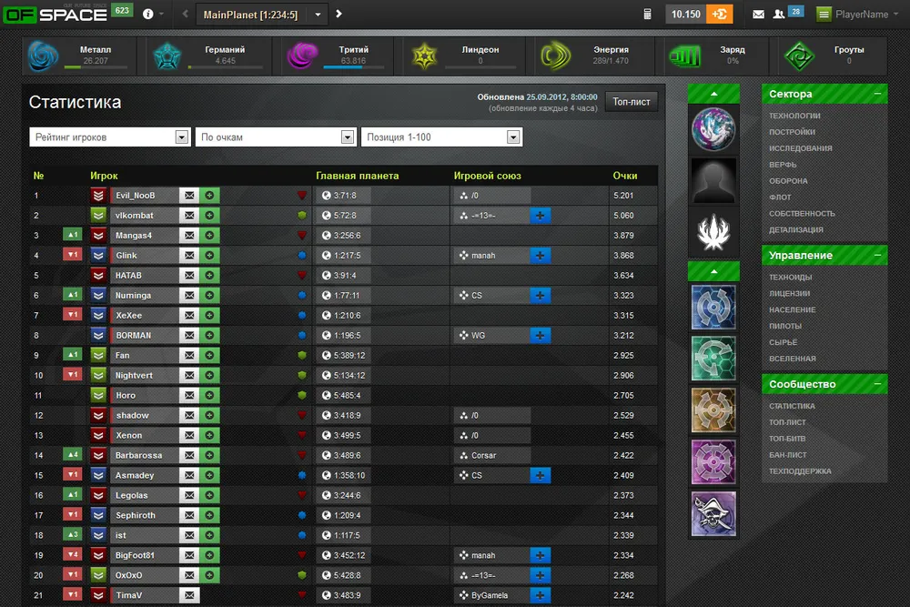Send a message to Evil_NooB
Viewport: 910px width, 607px height.
188,195
